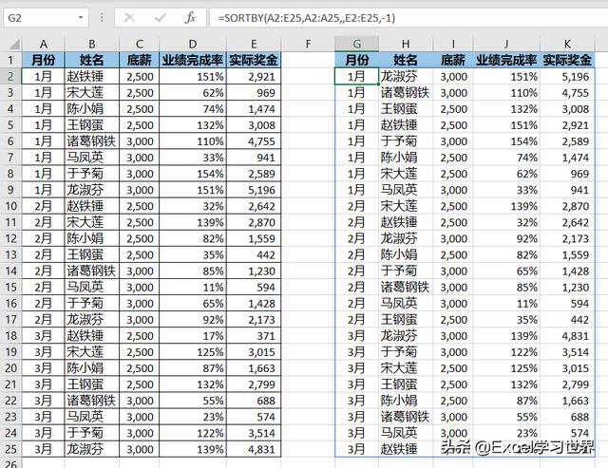Screen dimensions: 608x468
Task: Select row 17 header
Action: click(x=10, y=320)
